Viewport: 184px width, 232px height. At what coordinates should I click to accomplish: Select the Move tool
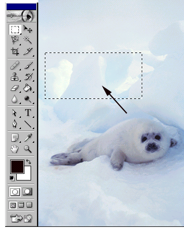point(28,29)
